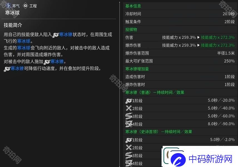Click the 寒冰镣（普通）持续时间／效果 header
The image size is (238, 167).
155,93
